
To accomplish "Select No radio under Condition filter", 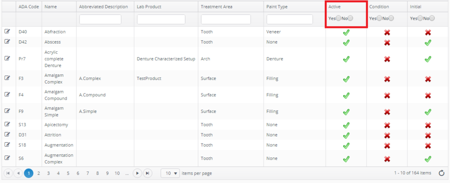I will click(391, 18).
